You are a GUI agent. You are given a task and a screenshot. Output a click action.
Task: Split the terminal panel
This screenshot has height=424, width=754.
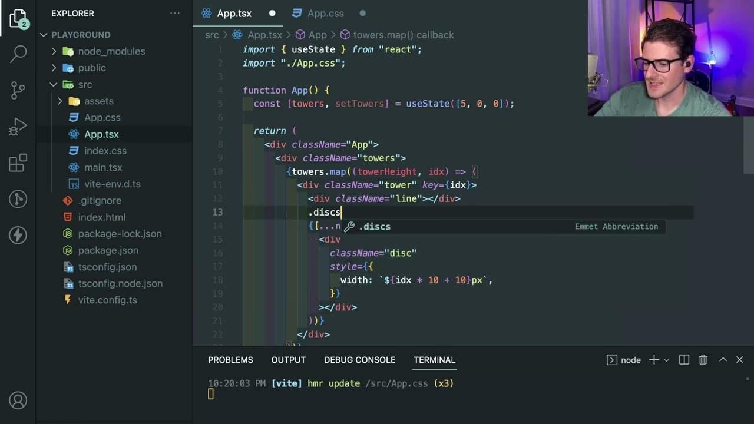tap(684, 360)
